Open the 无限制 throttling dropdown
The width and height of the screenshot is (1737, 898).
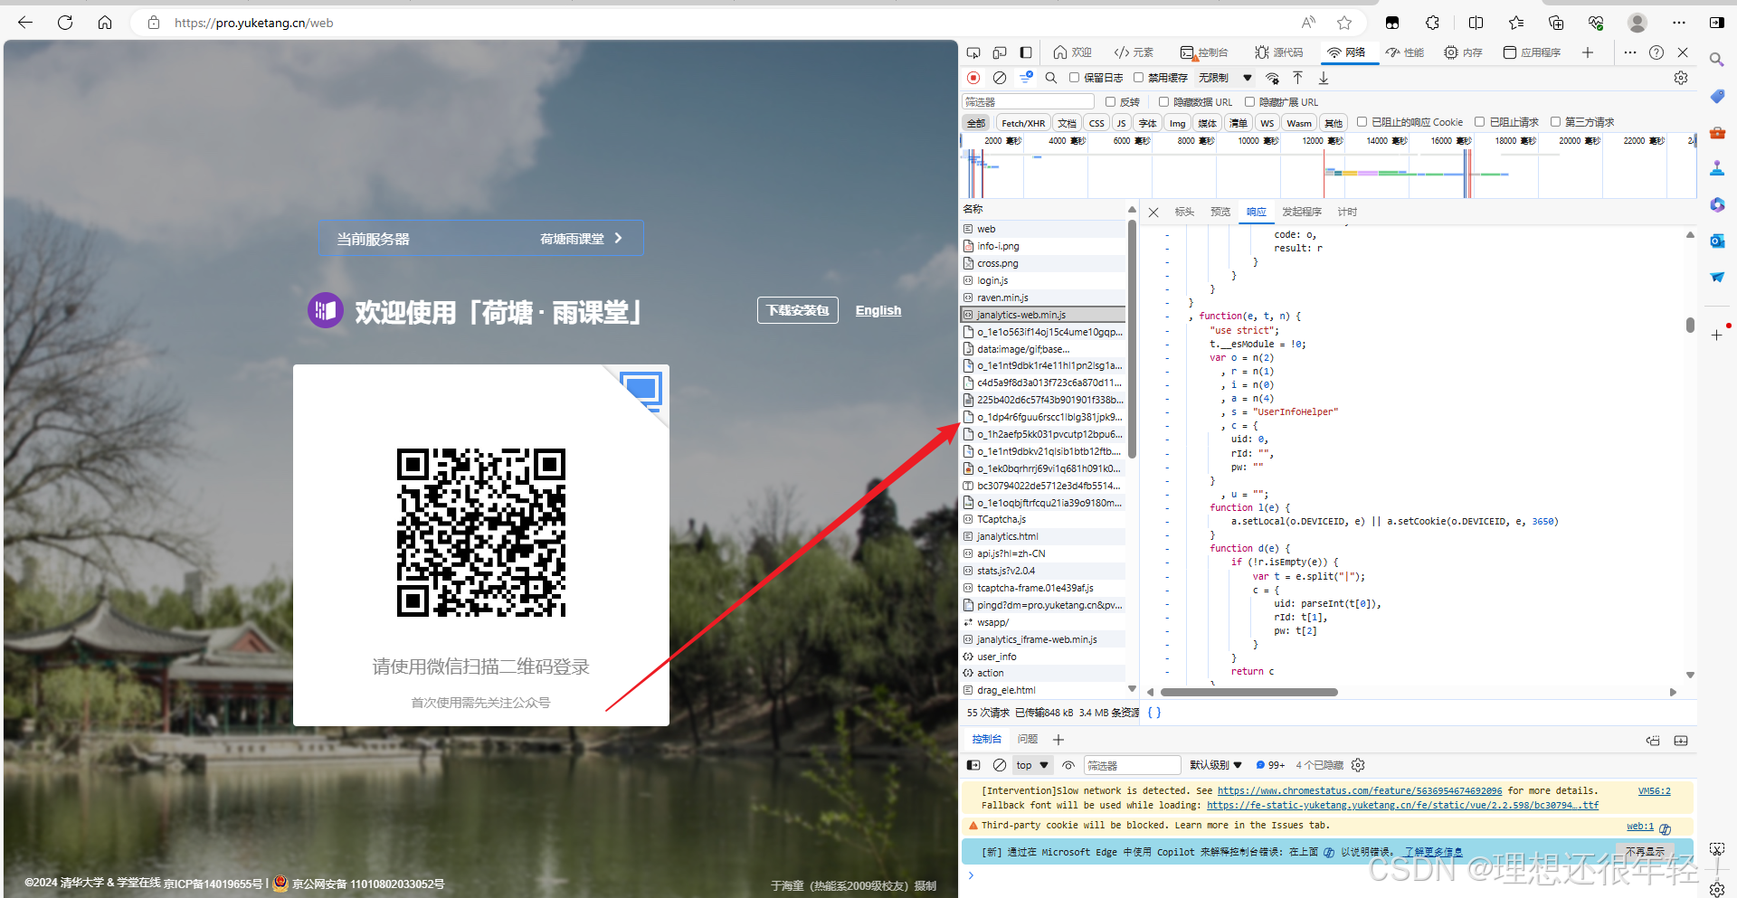click(x=1225, y=78)
